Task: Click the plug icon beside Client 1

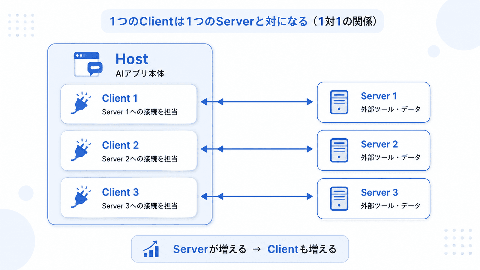Action: coord(81,103)
